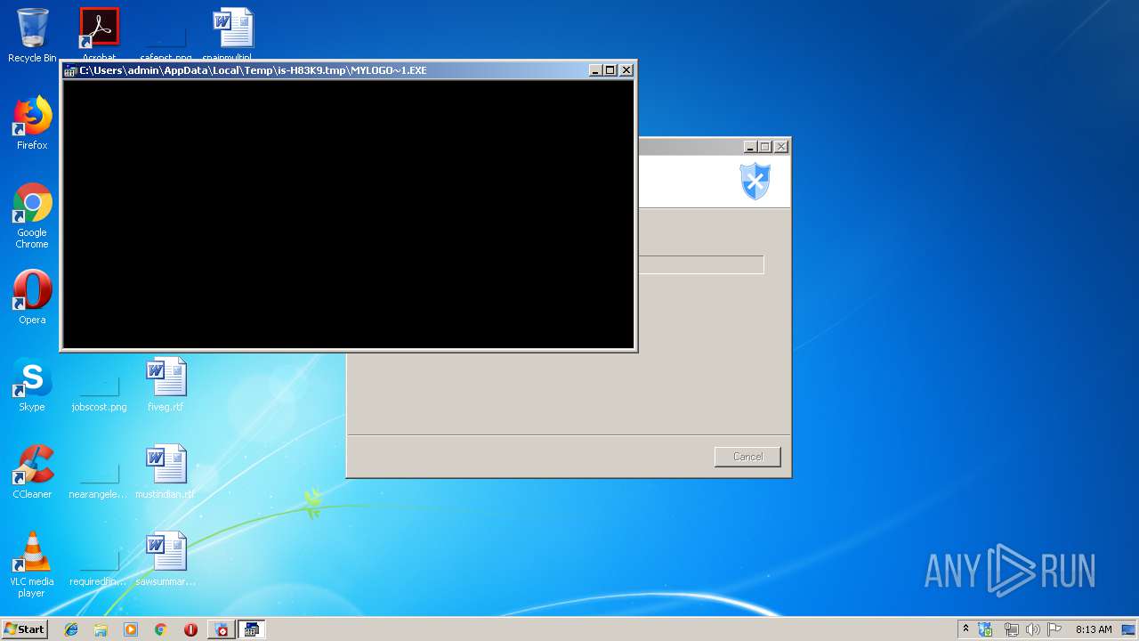Screen dimensions: 1139x641
Task: Select the jobscost.png desktop file
Action: click(99, 390)
